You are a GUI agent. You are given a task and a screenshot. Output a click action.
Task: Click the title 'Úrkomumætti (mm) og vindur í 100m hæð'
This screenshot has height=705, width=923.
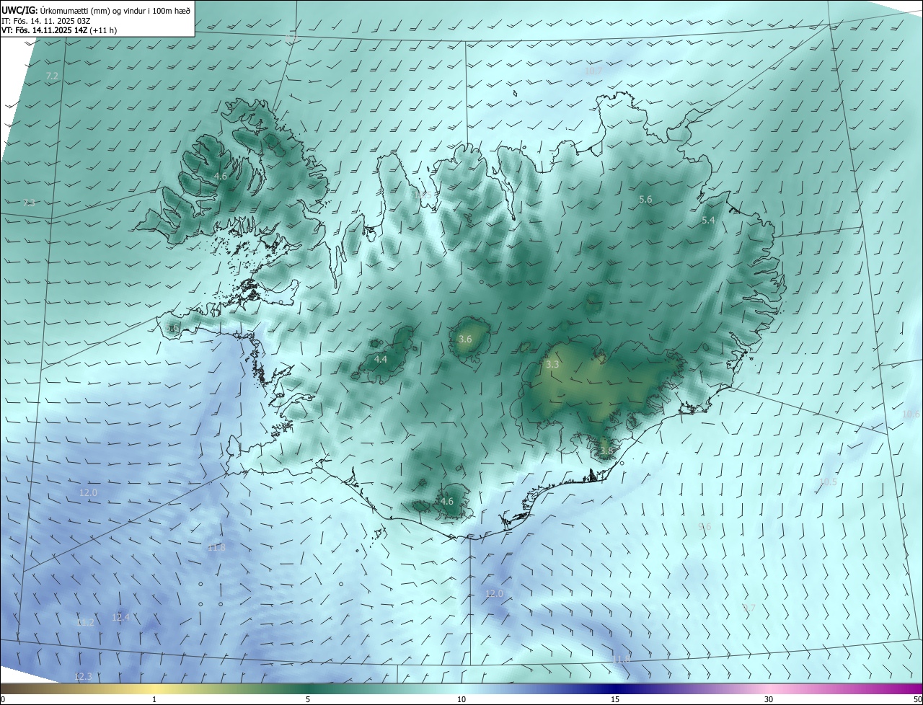[115, 10]
